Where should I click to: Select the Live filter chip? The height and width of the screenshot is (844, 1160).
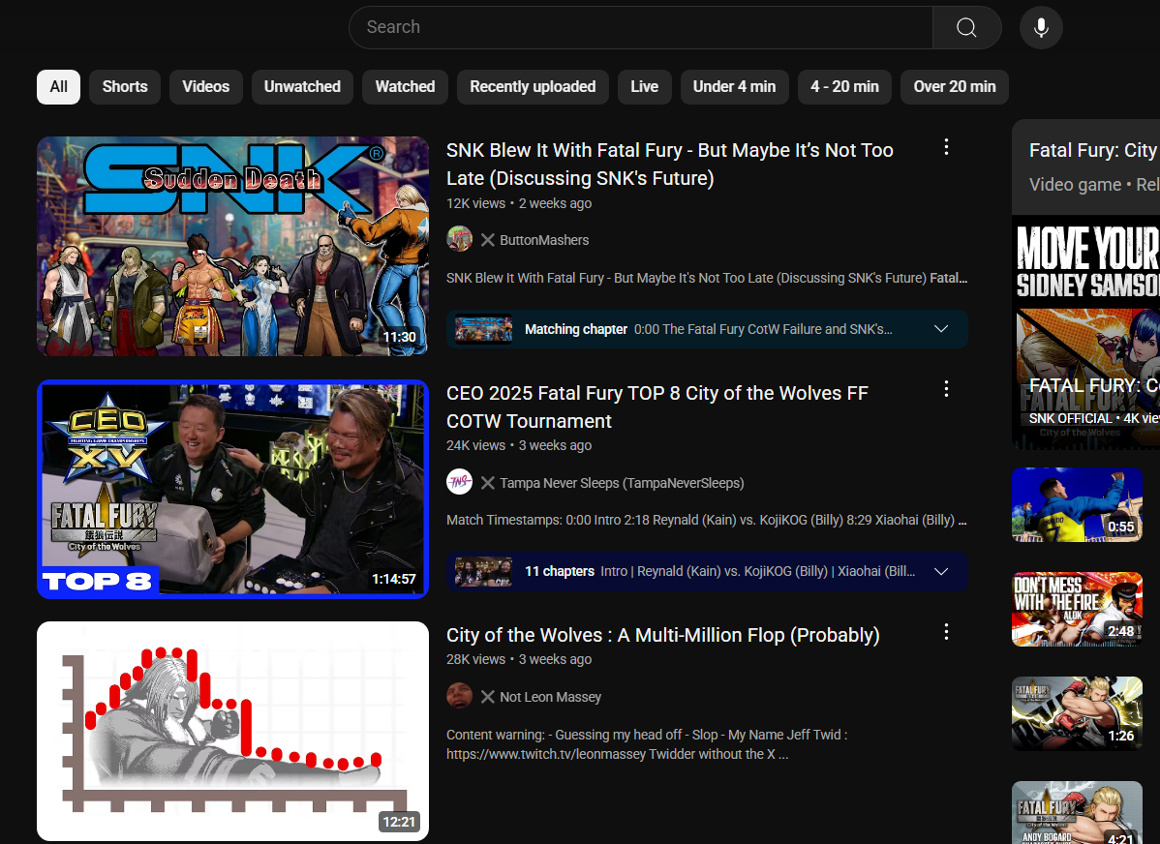click(x=644, y=87)
